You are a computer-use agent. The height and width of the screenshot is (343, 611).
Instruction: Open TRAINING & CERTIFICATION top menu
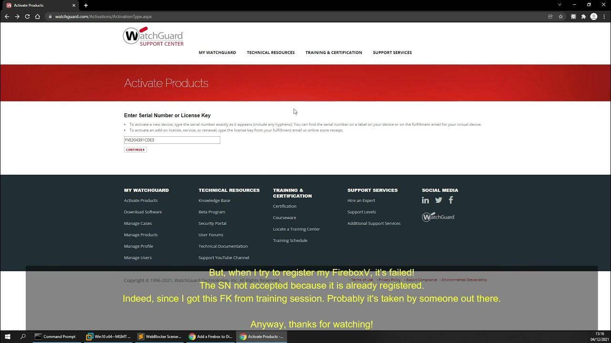pos(334,52)
